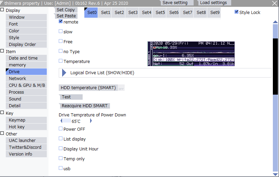Switch to Set4 tab
Screen dimensions: 279x177
[x=146, y=12]
